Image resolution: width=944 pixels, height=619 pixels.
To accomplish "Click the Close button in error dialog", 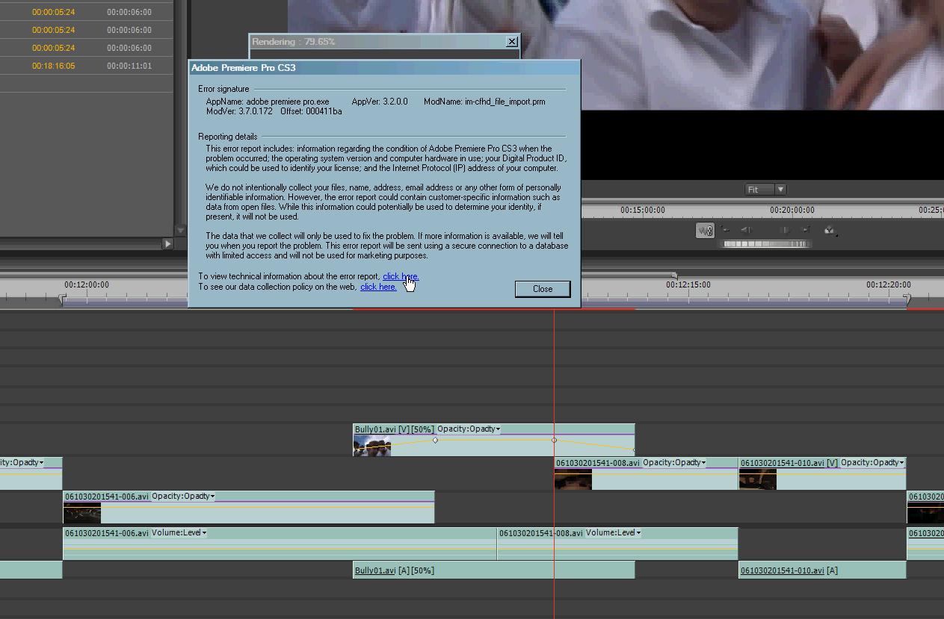I will (x=542, y=289).
